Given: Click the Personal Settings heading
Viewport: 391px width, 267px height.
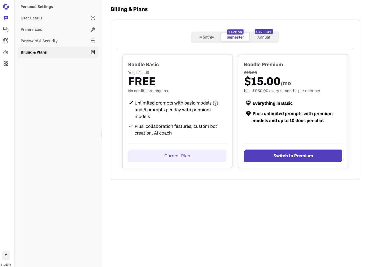Looking at the screenshot, I should tap(37, 7).
